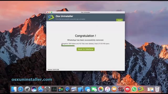Open the About button in header
The image size is (168, 94).
[x=119, y=20]
